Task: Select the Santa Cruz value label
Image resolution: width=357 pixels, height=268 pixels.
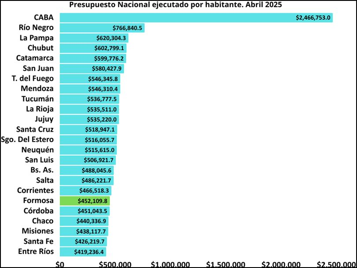Action: coord(100,130)
